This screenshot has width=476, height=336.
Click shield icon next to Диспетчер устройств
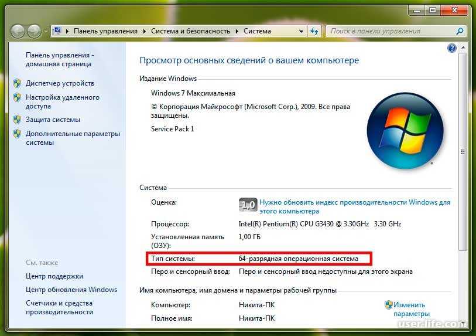18,83
